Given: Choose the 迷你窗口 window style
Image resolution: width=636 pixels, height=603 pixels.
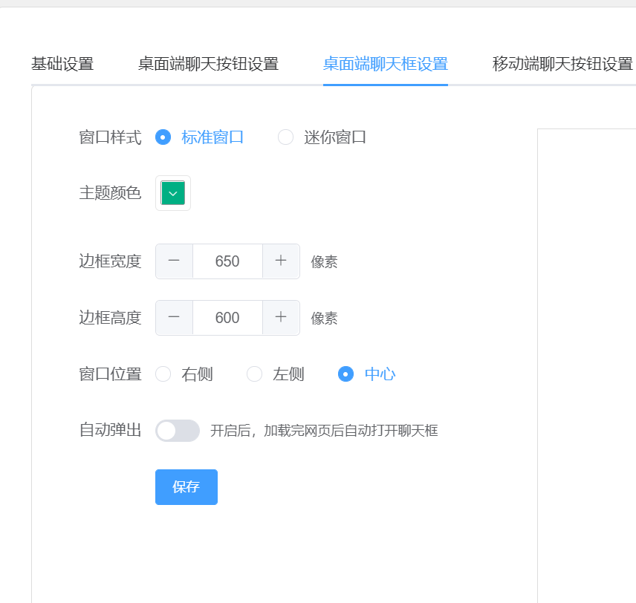Looking at the screenshot, I should (x=322, y=137).
